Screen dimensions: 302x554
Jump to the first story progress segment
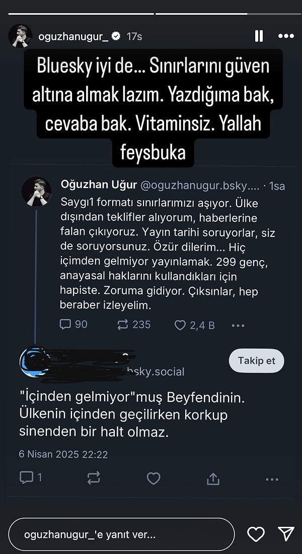[x=78, y=14]
